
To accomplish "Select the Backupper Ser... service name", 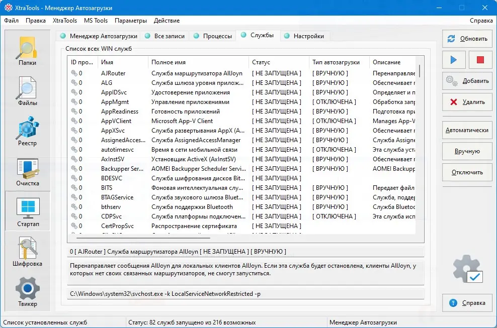I will click(122, 169).
